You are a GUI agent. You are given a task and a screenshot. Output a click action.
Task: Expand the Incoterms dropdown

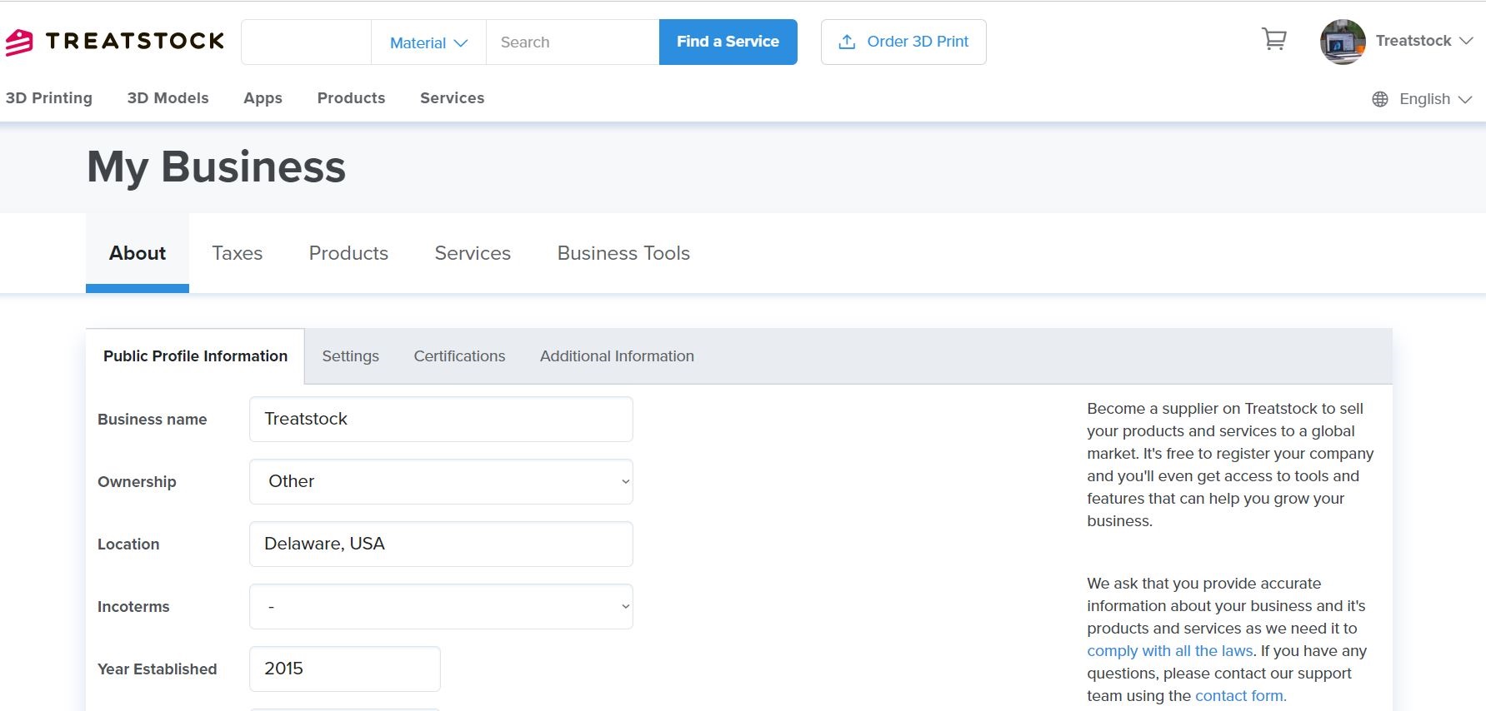tap(441, 606)
